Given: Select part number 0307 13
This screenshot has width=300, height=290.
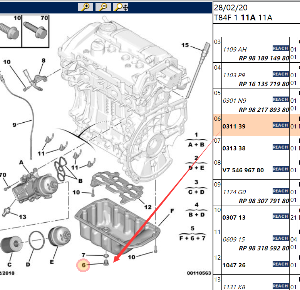Looking at the screenshot, I should (x=234, y=218).
